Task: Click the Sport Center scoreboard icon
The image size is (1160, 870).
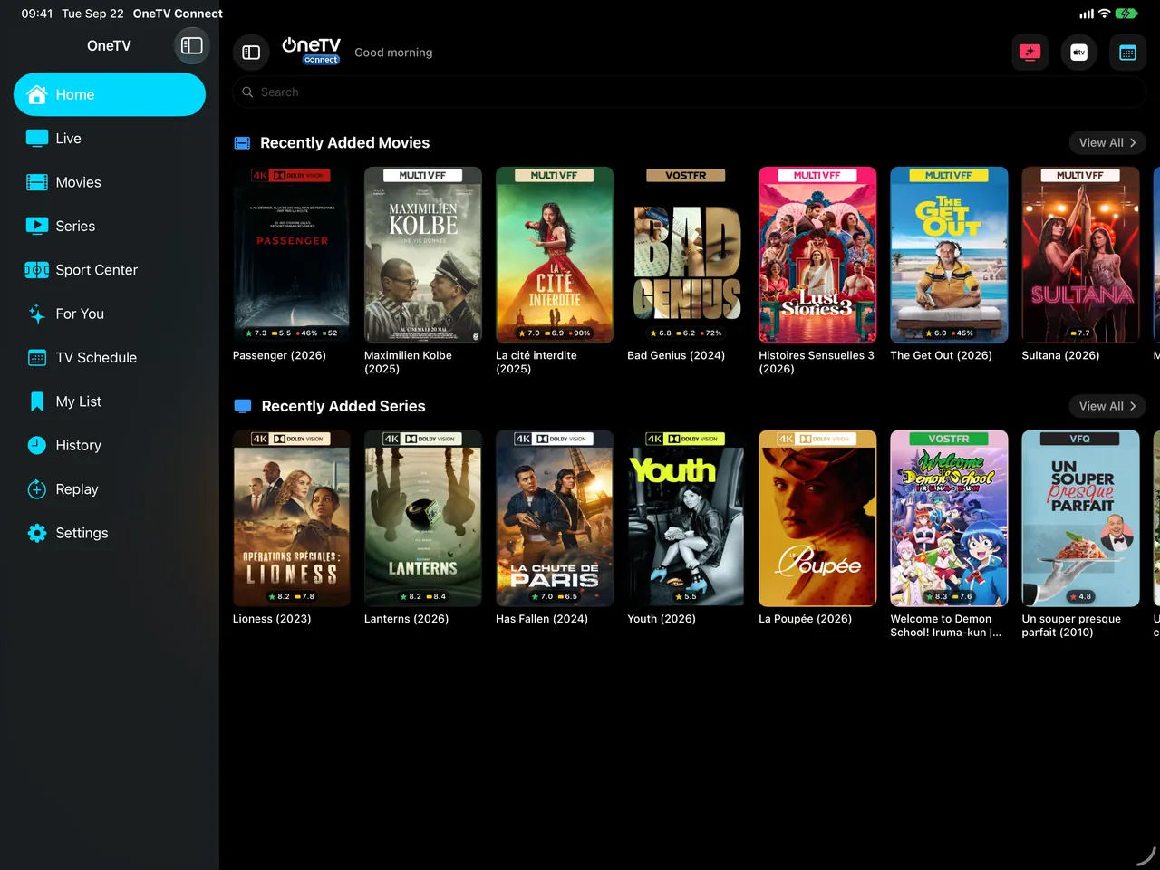Action: pos(37,270)
